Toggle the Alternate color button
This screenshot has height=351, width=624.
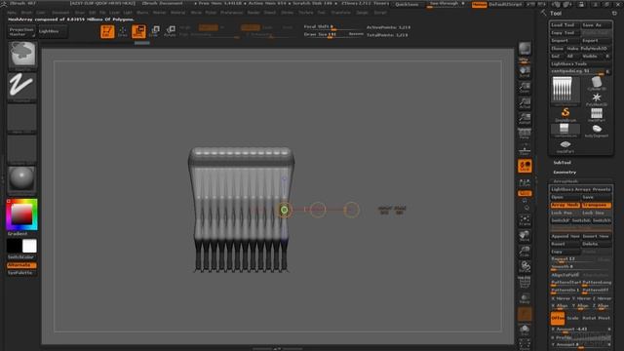tap(21, 265)
